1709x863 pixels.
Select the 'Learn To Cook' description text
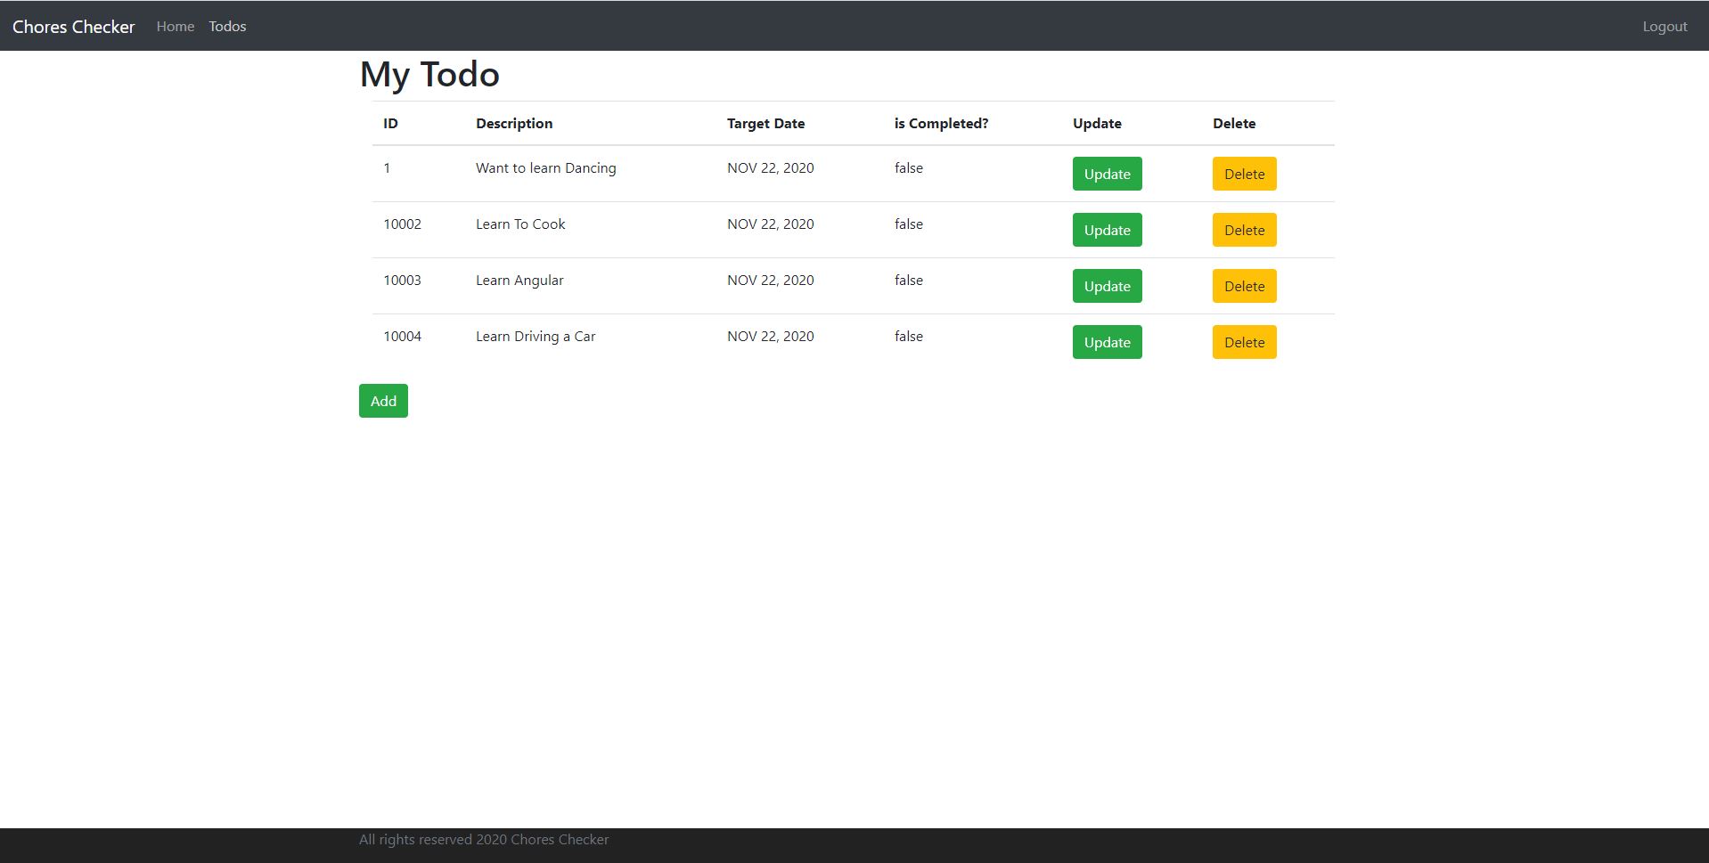pyautogui.click(x=520, y=224)
